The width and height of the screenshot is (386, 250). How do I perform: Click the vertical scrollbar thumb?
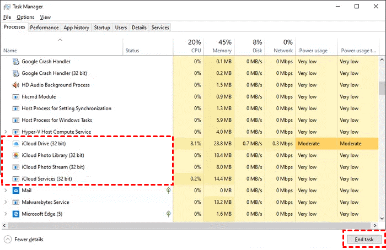(382, 87)
